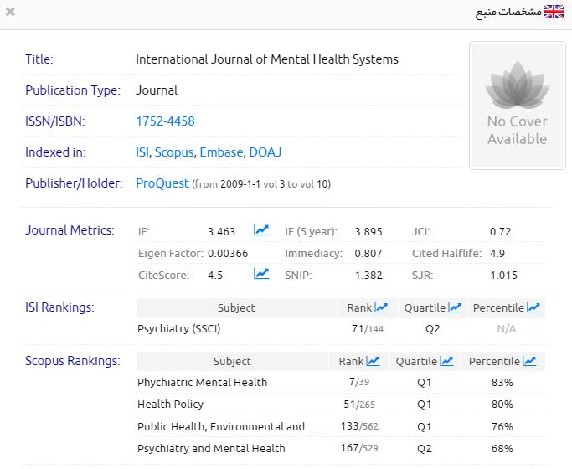Select the Health Policy subject row

tap(171, 404)
